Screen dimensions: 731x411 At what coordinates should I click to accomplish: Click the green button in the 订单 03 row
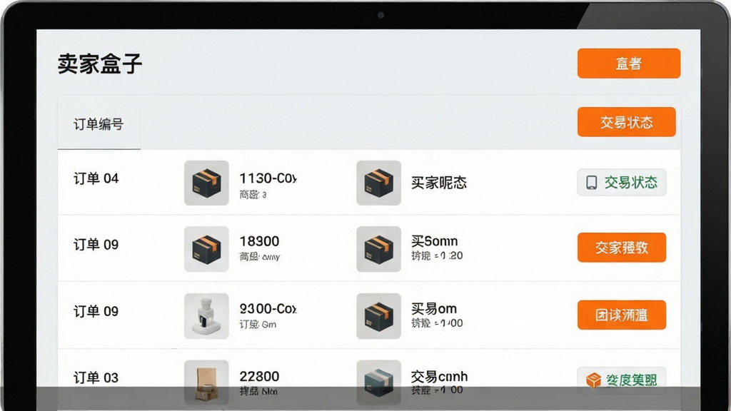(622, 380)
